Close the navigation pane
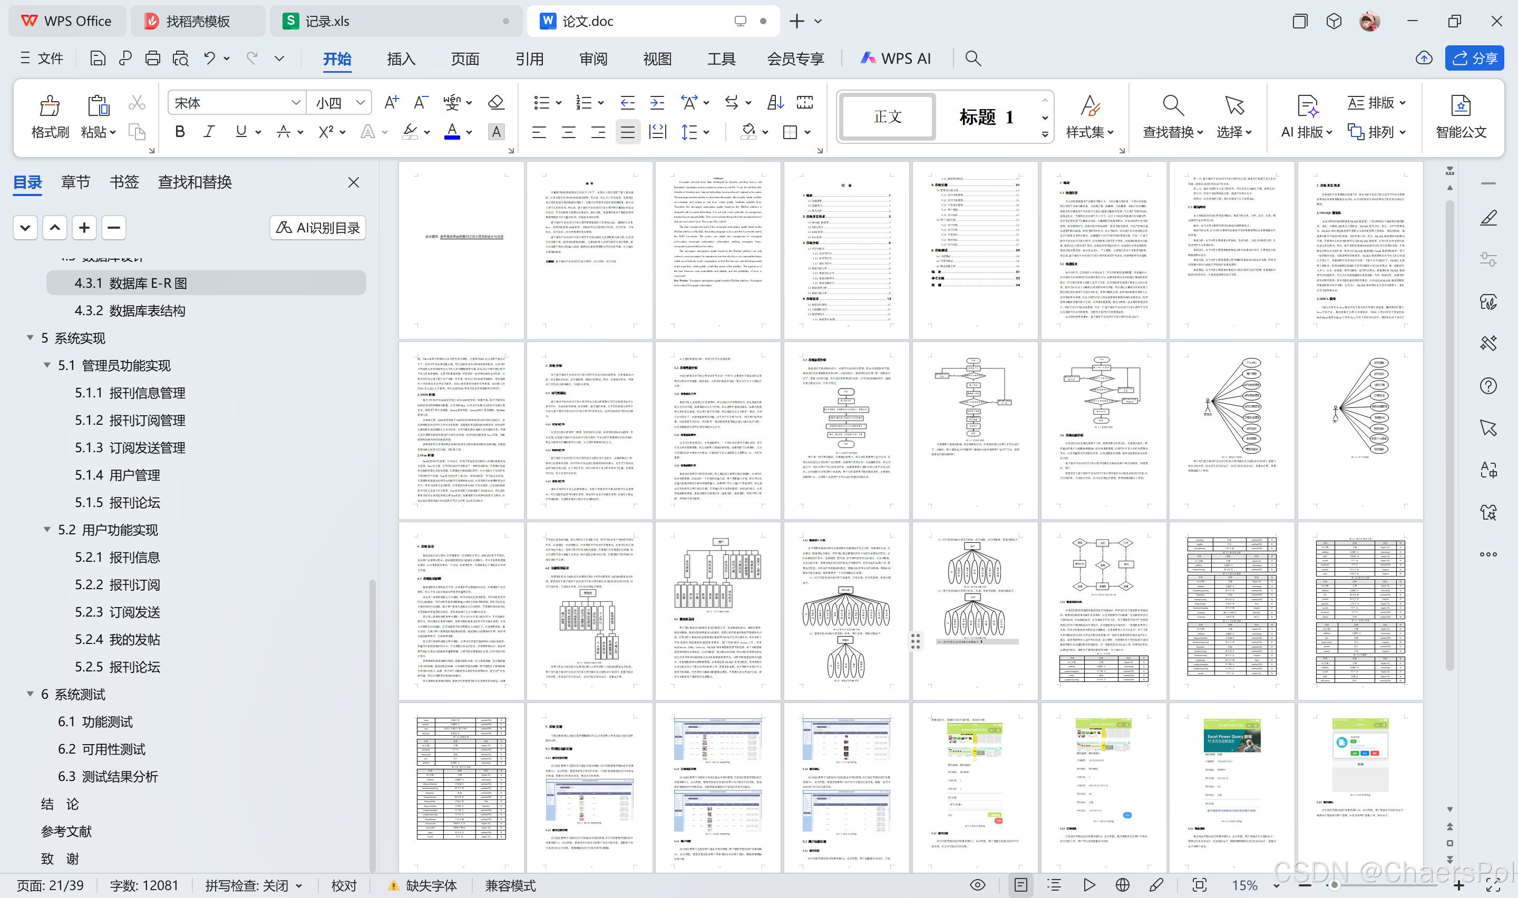The height and width of the screenshot is (898, 1518). tap(354, 182)
